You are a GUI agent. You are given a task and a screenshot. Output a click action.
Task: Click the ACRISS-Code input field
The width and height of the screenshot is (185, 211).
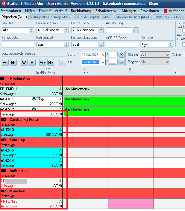(x=121, y=44)
